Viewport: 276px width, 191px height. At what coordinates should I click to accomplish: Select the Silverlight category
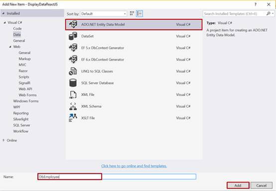click(x=21, y=119)
